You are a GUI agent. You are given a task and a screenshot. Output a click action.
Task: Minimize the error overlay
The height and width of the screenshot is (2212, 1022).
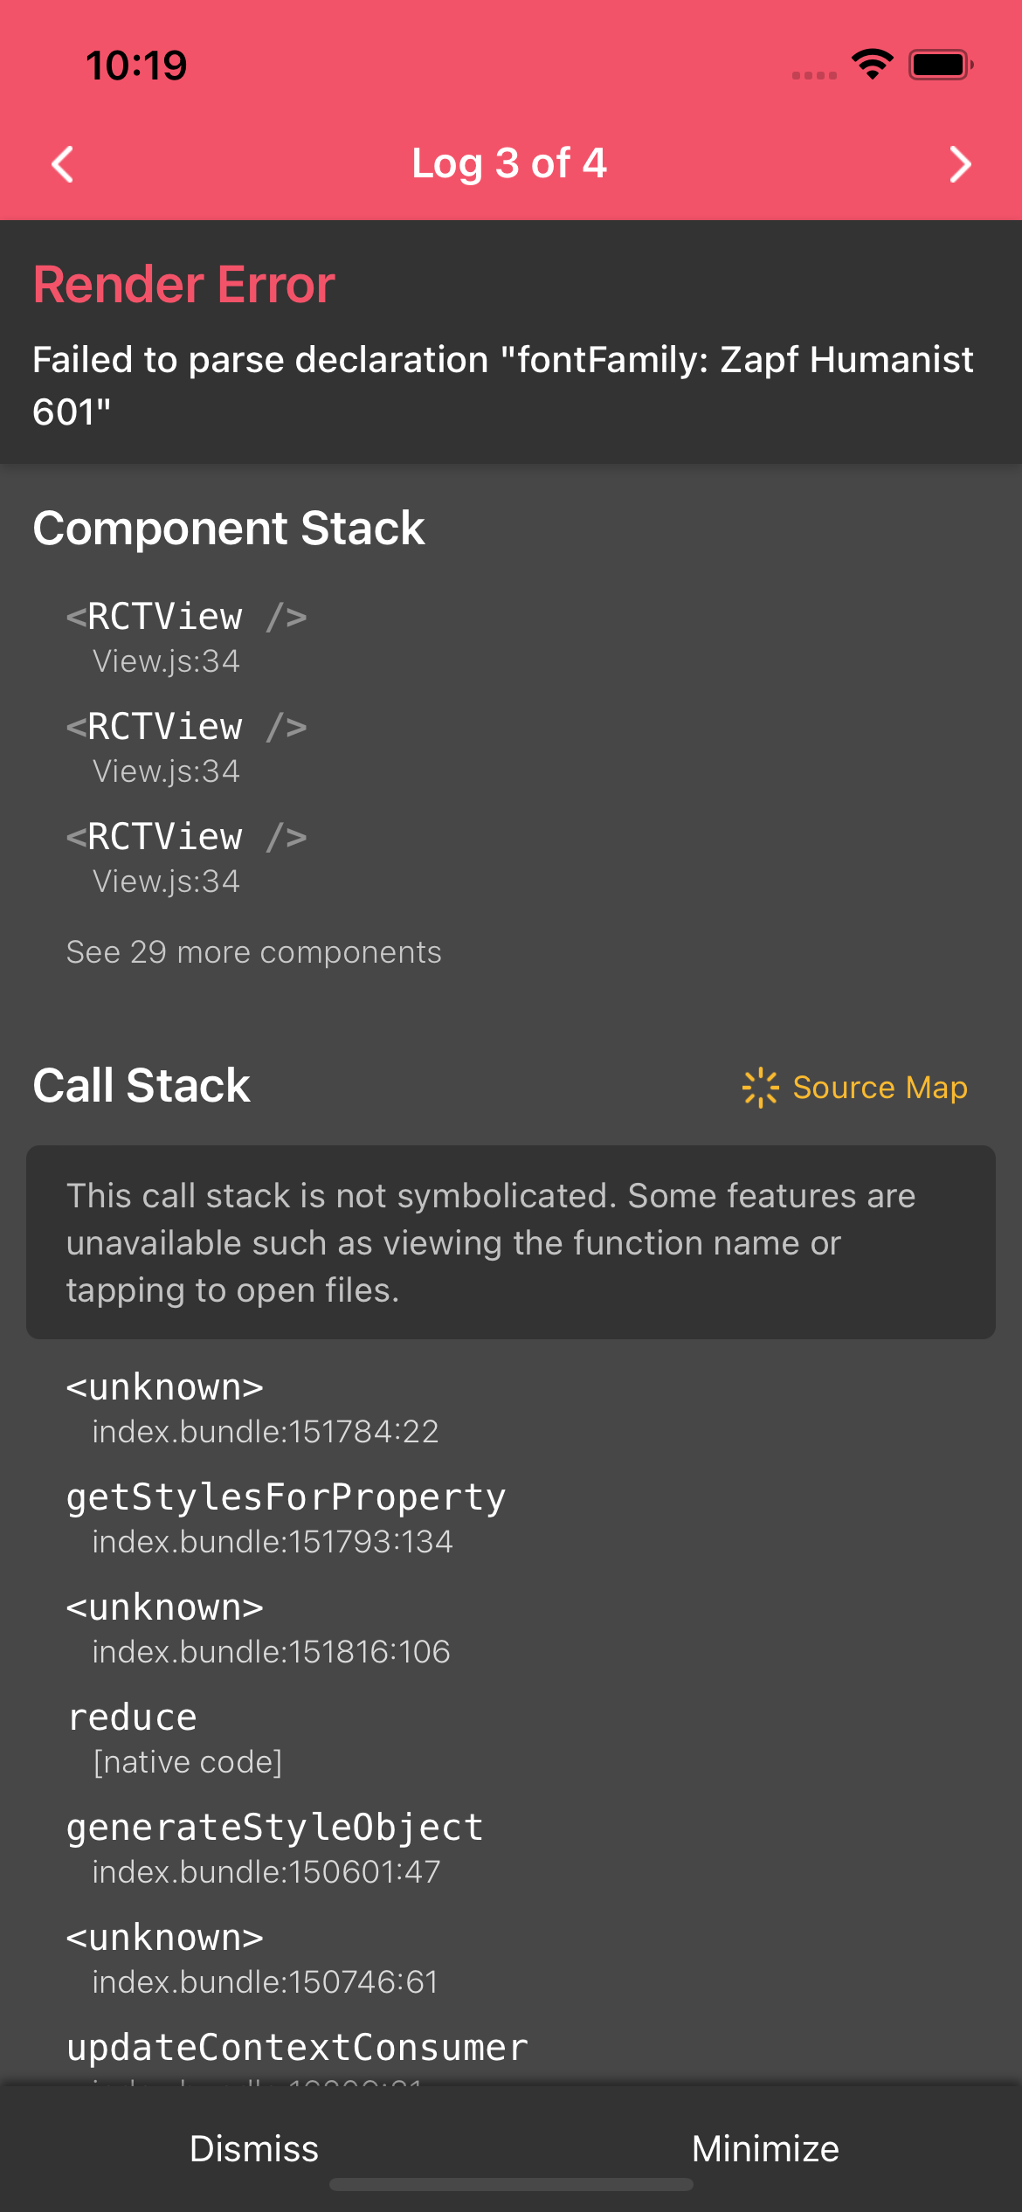click(x=764, y=2148)
